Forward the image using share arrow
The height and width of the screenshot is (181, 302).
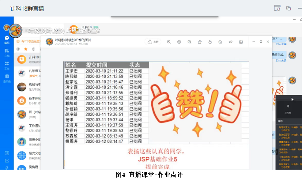[x=230, y=42]
